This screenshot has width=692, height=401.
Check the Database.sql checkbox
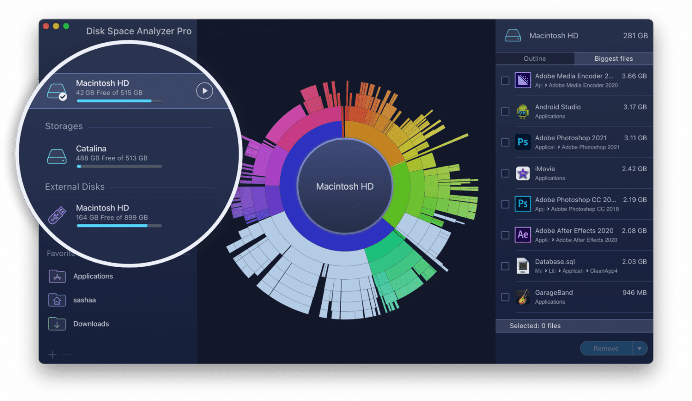[x=505, y=266]
